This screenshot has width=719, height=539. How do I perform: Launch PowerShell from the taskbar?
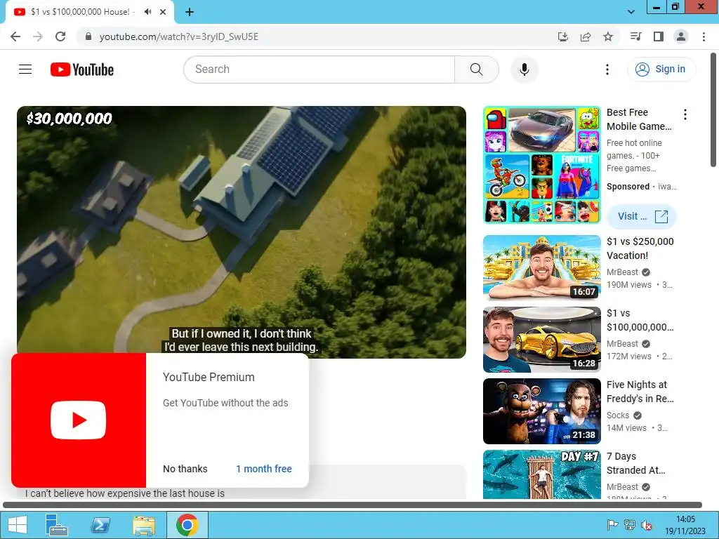100,525
